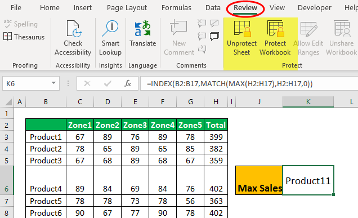Open the File tab
Screen dimensions: 358x218
16,8
